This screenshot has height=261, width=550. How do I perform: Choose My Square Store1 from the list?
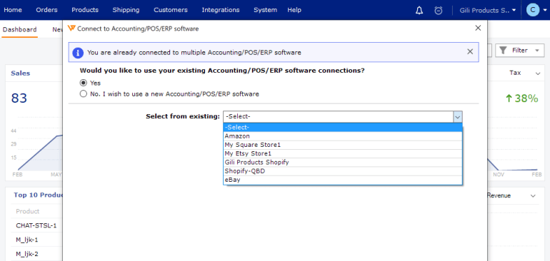click(x=343, y=145)
